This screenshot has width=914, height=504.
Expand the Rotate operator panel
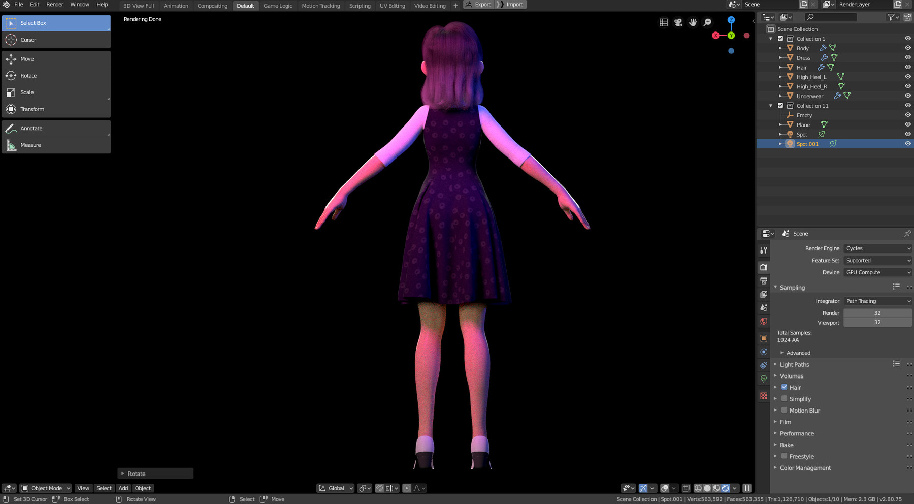pyautogui.click(x=155, y=474)
